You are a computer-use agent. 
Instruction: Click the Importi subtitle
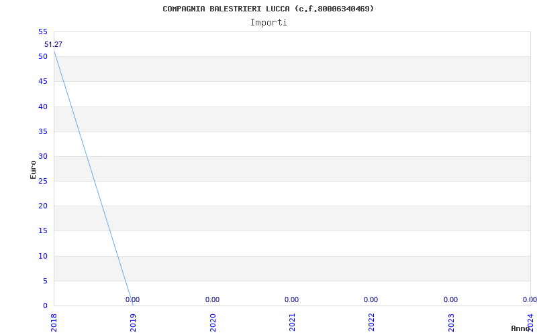(268, 23)
